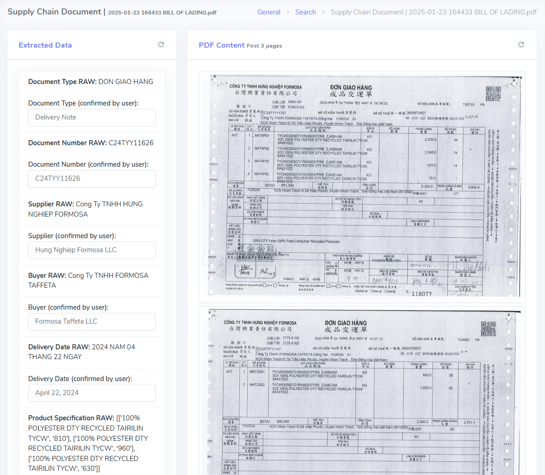Click the Supplier confirmed input field
Image resolution: width=545 pixels, height=475 pixels.
92,250
